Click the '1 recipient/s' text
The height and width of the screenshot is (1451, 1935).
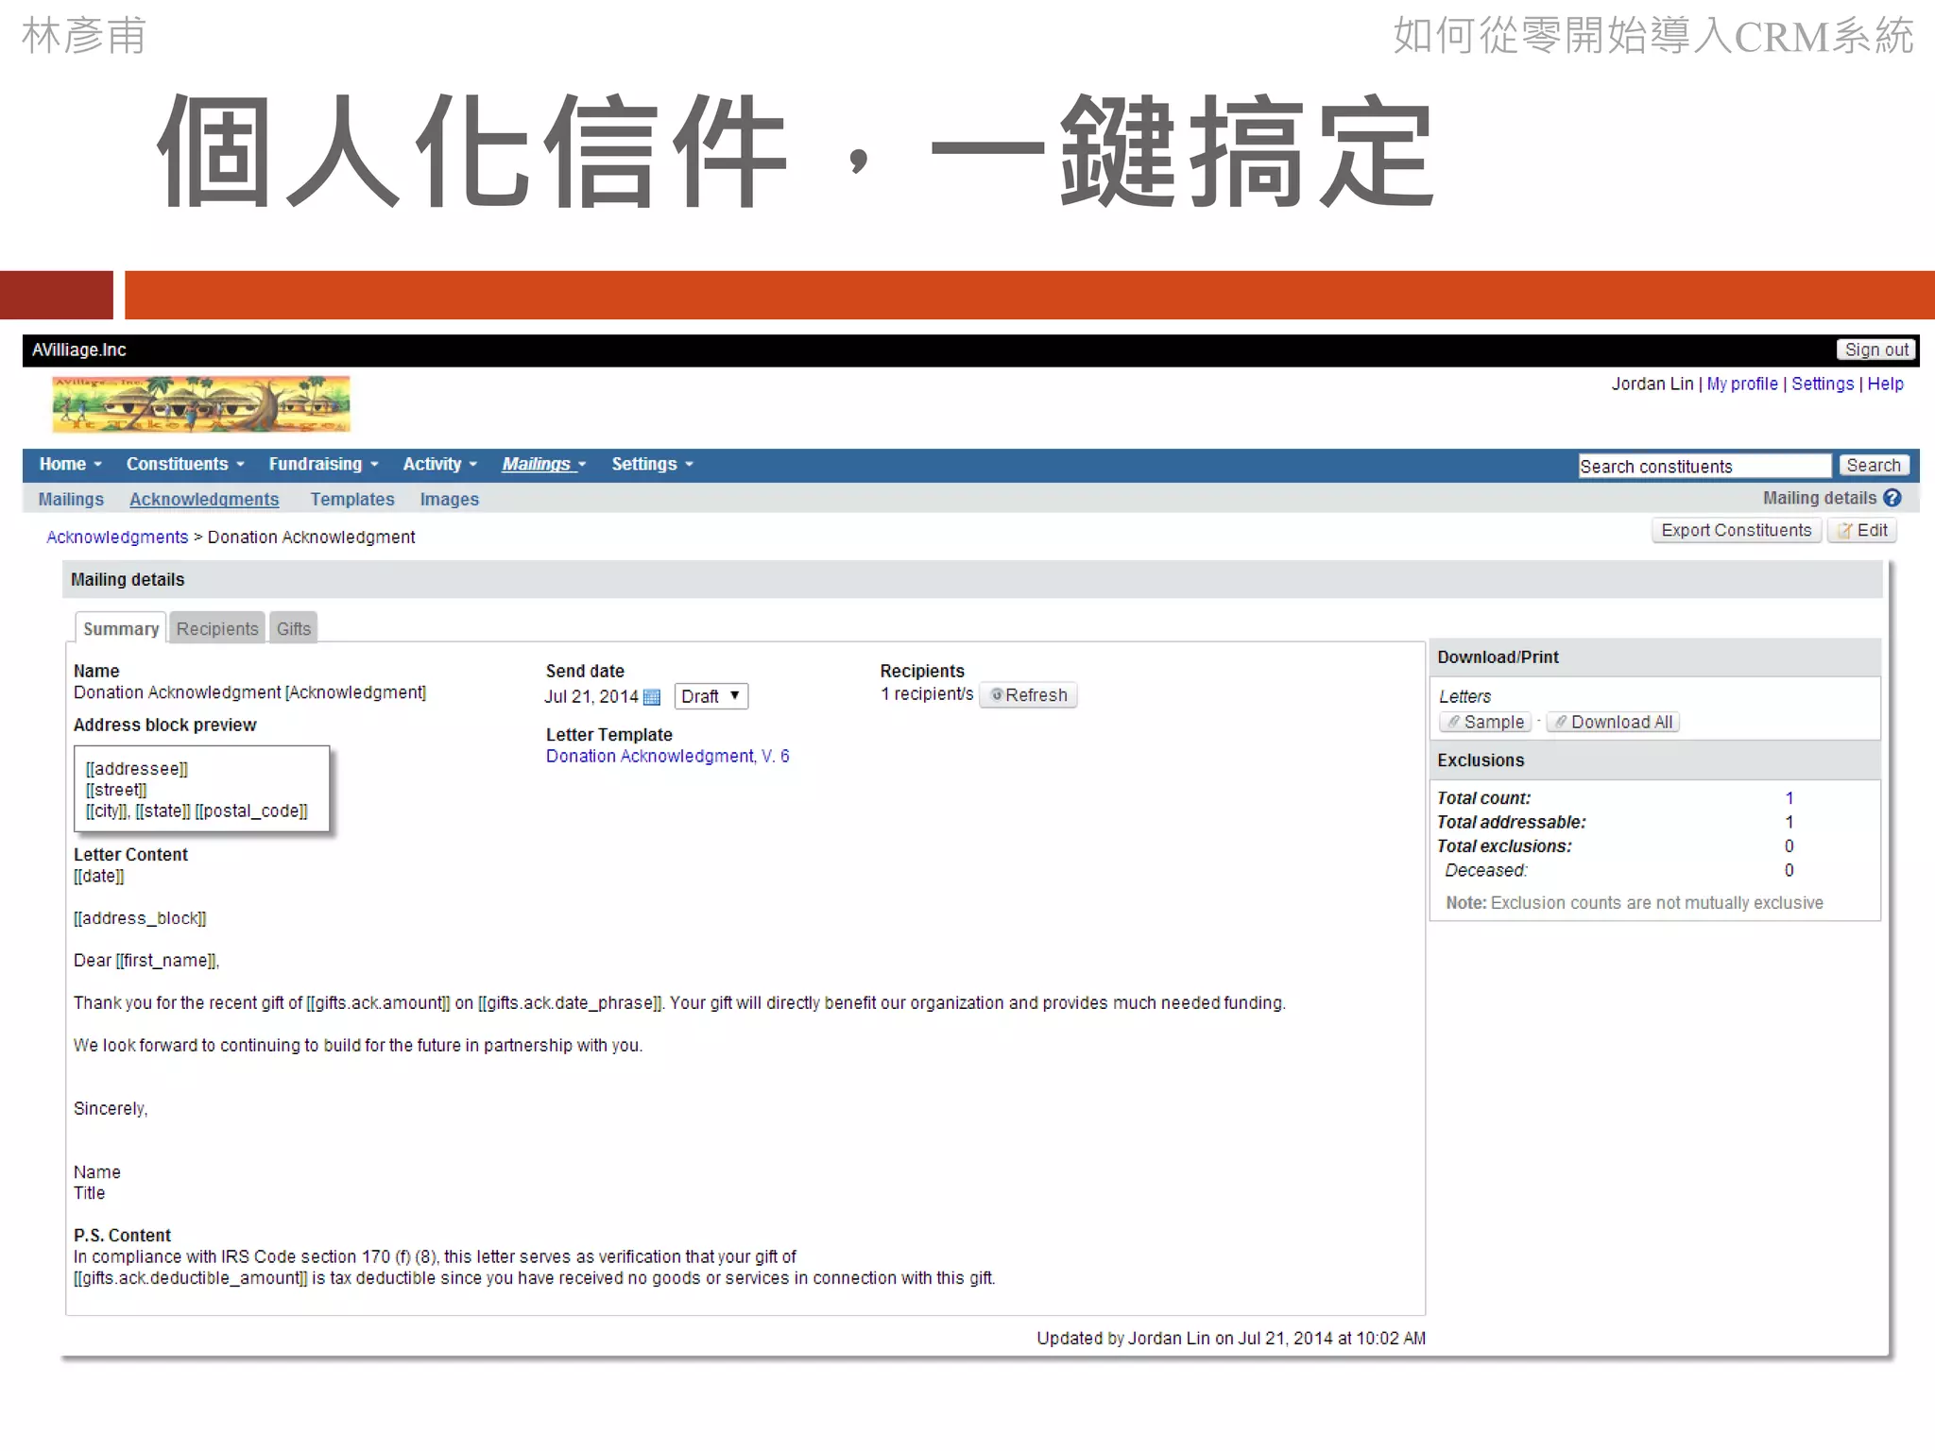click(x=927, y=694)
